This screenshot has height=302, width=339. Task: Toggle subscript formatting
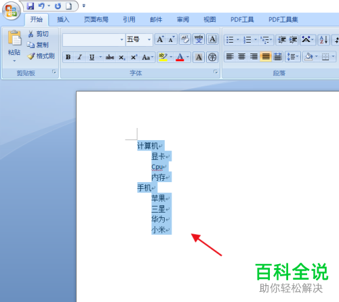pos(122,58)
